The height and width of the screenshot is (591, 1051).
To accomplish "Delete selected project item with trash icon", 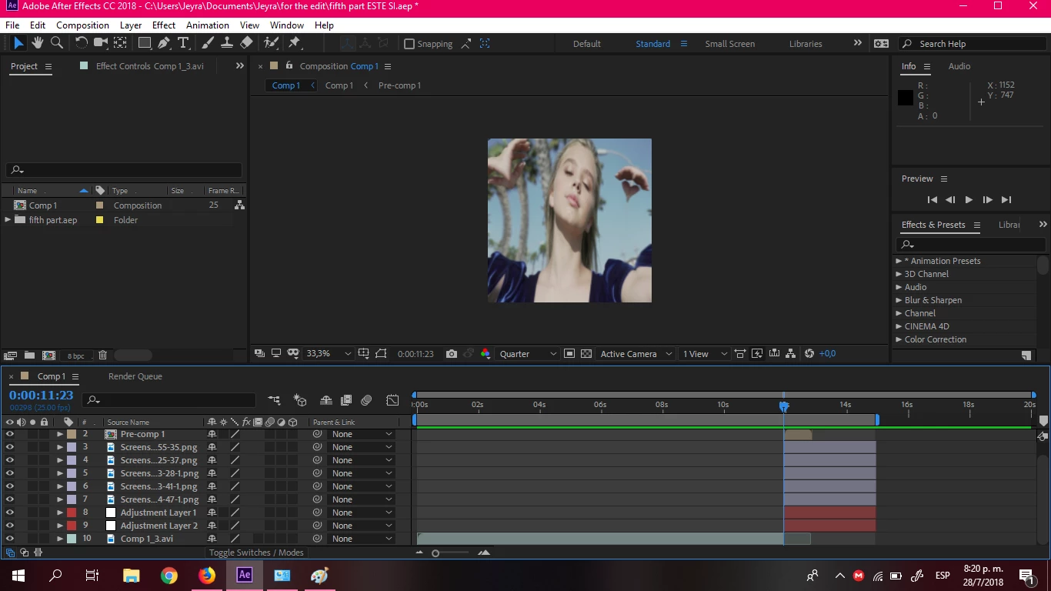I will pyautogui.click(x=102, y=356).
